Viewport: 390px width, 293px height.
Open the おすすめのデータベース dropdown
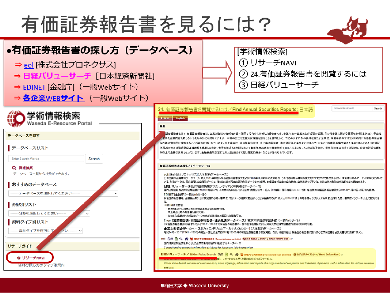tap(63, 193)
